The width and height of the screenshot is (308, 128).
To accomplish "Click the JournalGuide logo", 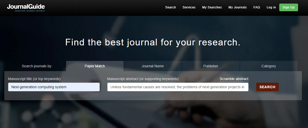I will coord(26,8).
